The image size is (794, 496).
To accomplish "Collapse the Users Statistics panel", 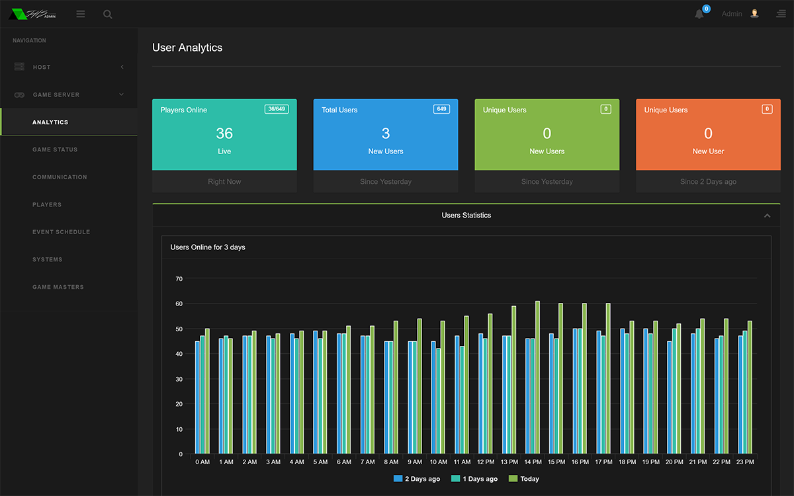I will click(x=767, y=216).
